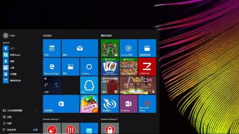Open the Xbox tile
The height and width of the screenshot is (134, 239).
110,48
